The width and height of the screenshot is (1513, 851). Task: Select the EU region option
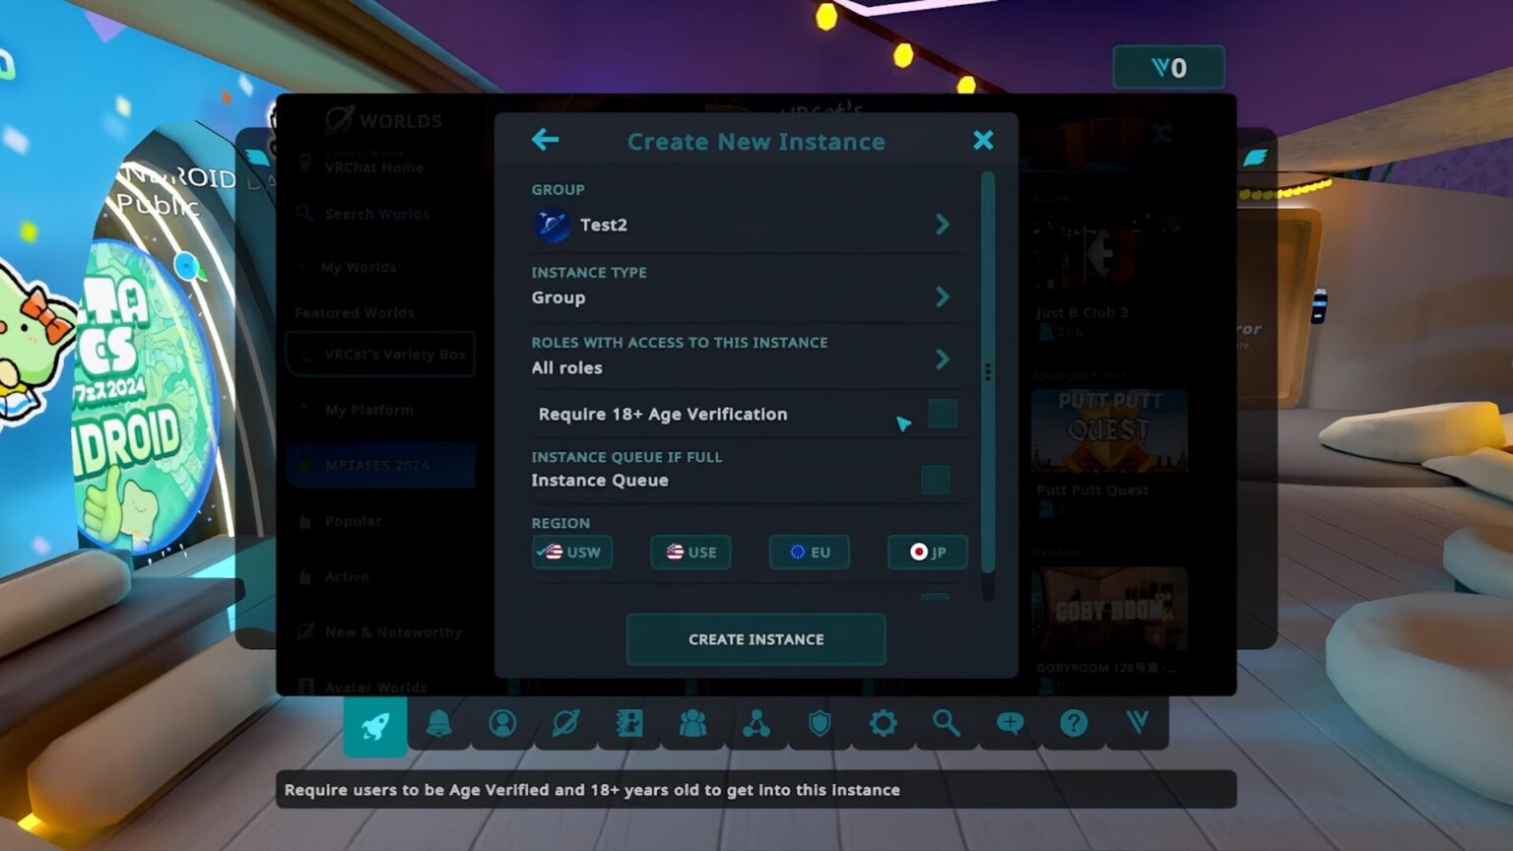pos(809,552)
